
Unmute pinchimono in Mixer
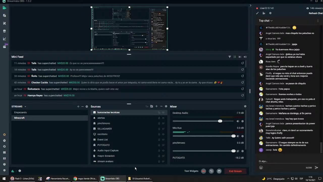[238, 151]
